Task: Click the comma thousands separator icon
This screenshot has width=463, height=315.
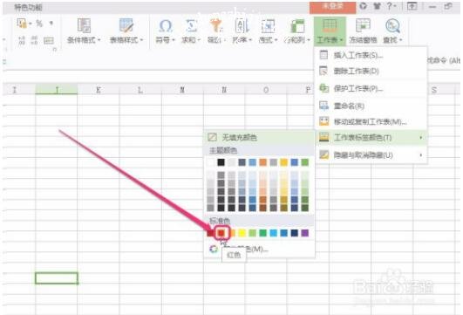Action: (51, 24)
